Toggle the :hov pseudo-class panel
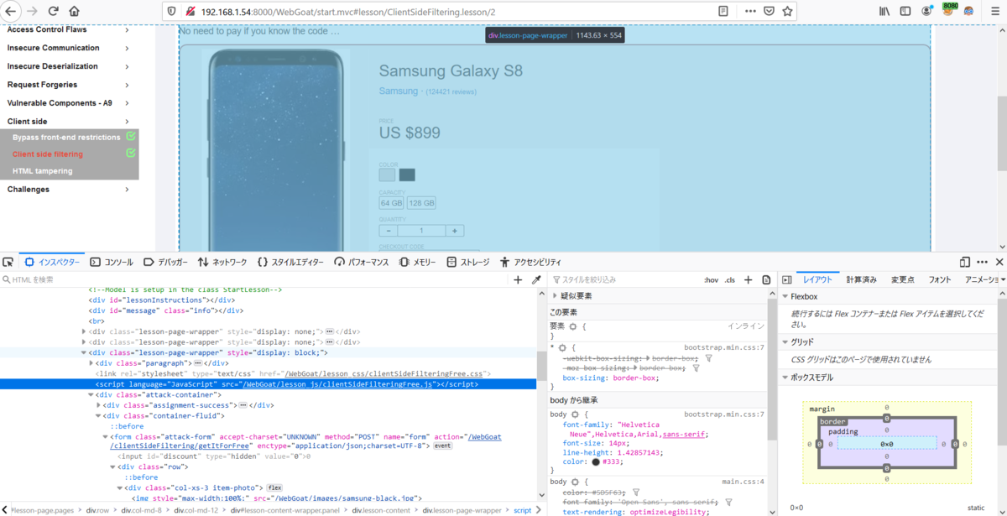Screen dimensions: 1007x516 pos(711,279)
